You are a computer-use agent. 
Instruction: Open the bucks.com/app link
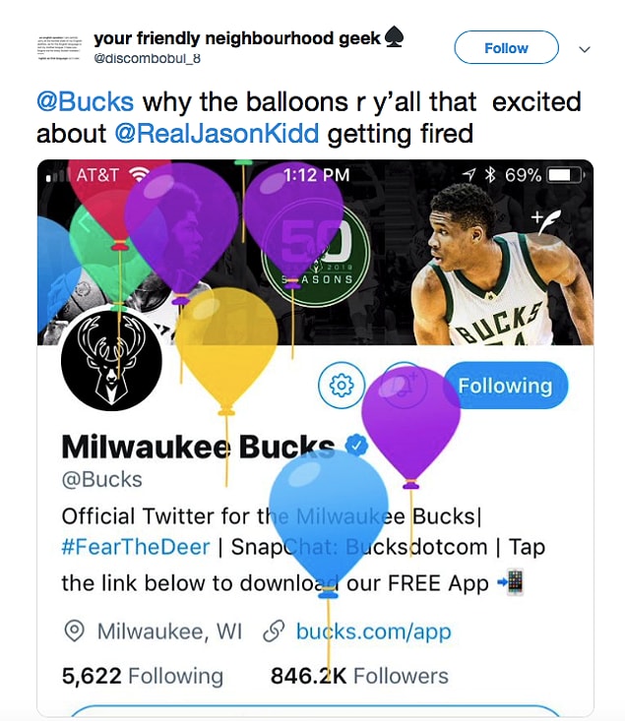click(x=373, y=631)
